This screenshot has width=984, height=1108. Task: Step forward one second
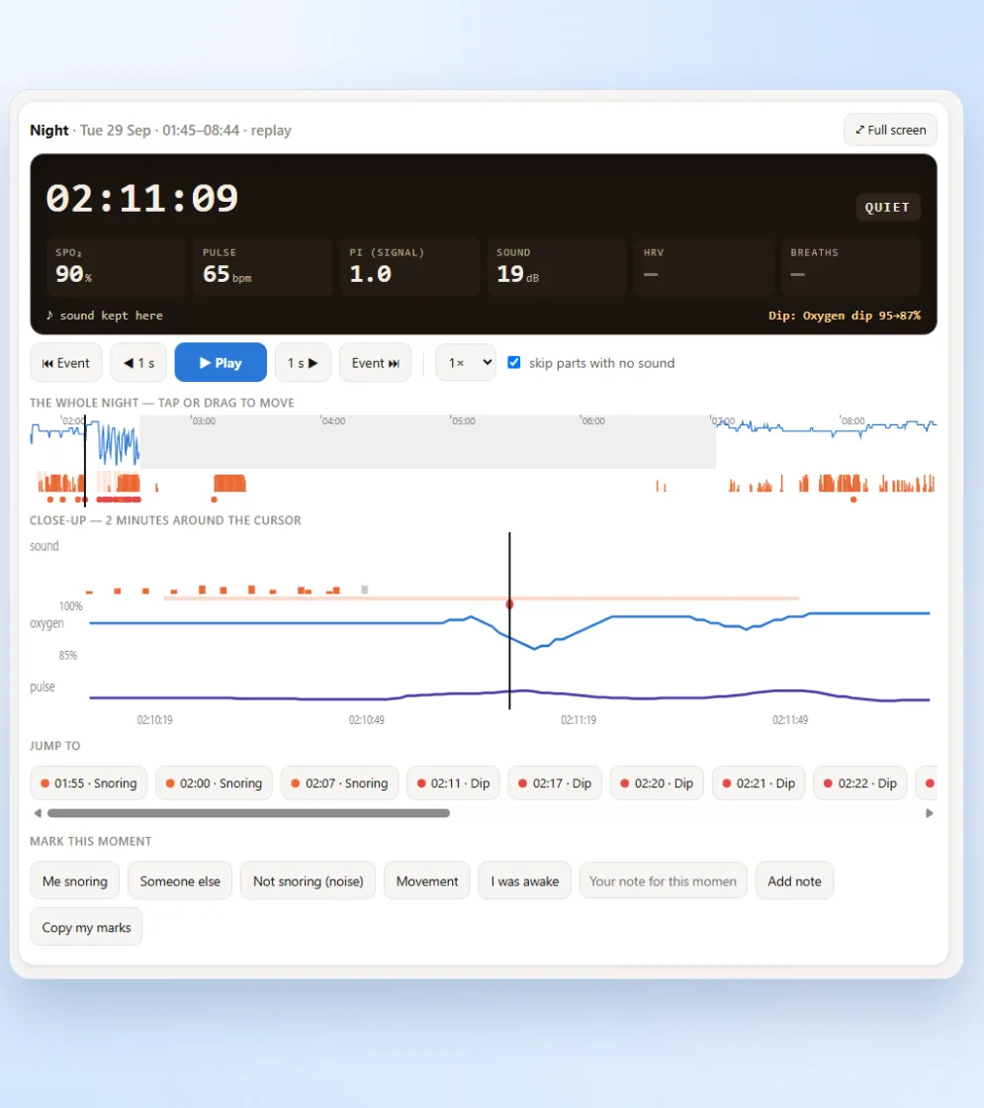[303, 362]
